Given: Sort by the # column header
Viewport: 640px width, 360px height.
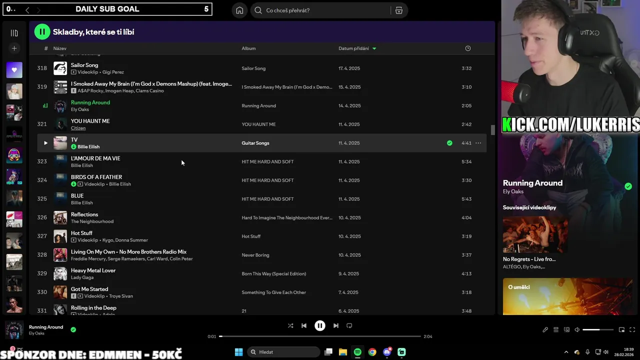Looking at the screenshot, I should 46,48.
